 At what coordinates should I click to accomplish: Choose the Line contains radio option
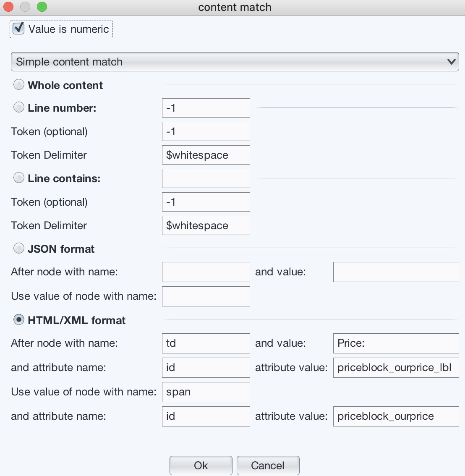point(19,178)
